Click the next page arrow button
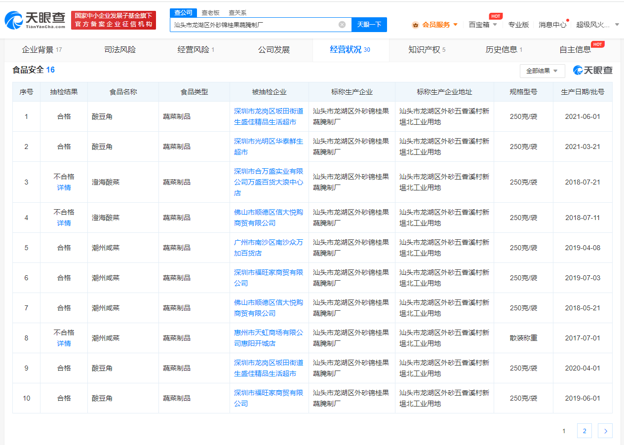 (x=605, y=431)
